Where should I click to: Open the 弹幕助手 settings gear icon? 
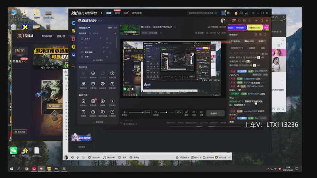point(260,34)
